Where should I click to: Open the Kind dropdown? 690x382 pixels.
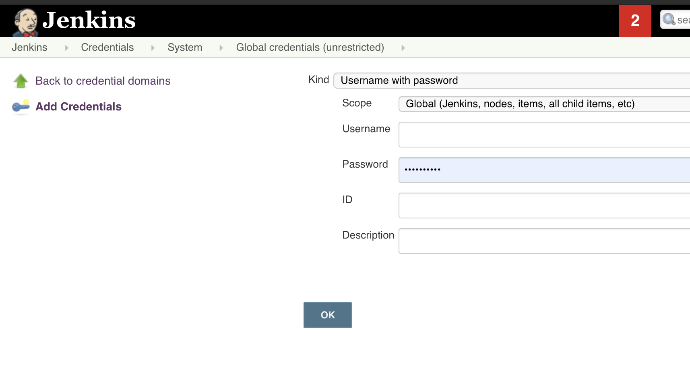511,81
